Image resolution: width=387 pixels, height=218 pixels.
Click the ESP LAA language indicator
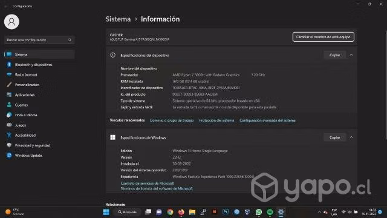(x=334, y=212)
